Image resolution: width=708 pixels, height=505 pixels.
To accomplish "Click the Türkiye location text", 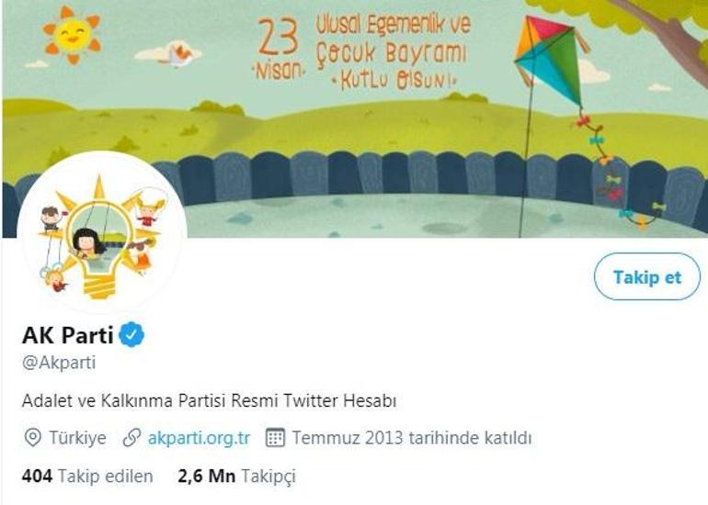I will coord(77,438).
